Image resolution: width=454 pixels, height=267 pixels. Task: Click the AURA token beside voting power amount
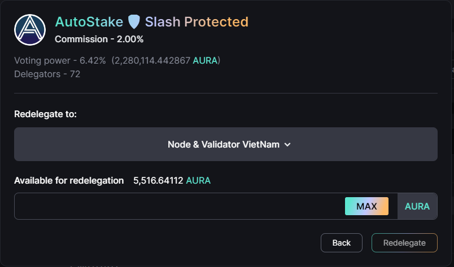click(205, 60)
